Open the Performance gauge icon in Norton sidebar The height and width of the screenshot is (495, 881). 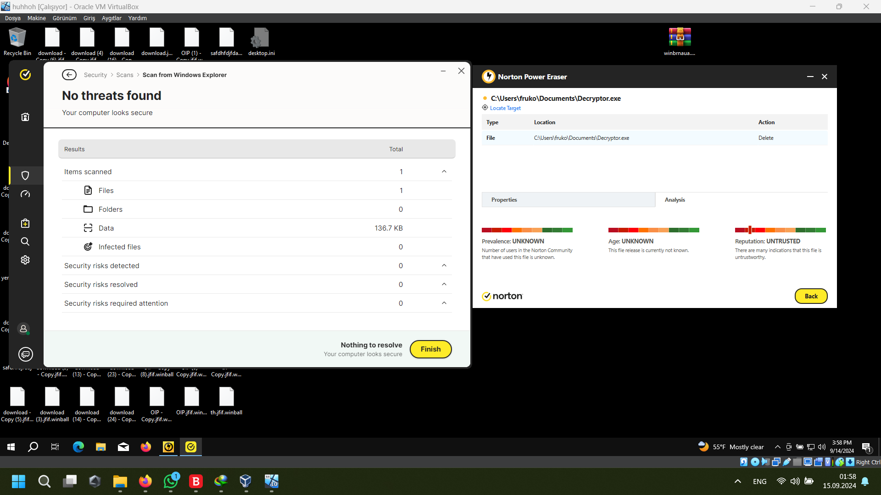(x=25, y=194)
